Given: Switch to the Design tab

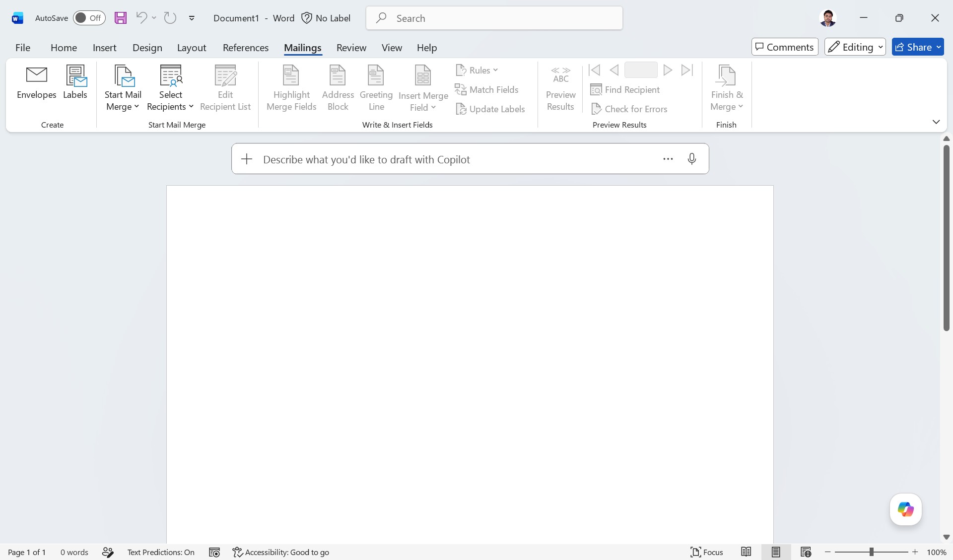Looking at the screenshot, I should (147, 47).
